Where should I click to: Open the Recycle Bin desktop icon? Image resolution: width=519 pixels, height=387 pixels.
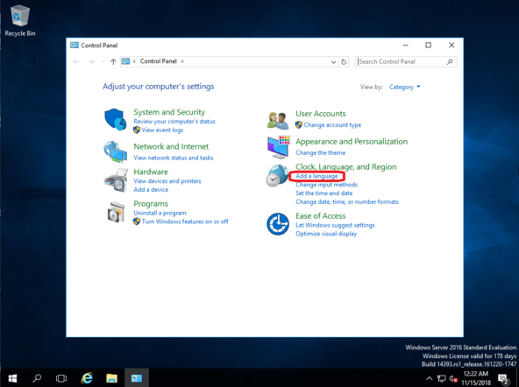click(20, 20)
